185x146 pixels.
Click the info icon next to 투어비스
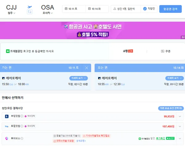click(22, 139)
